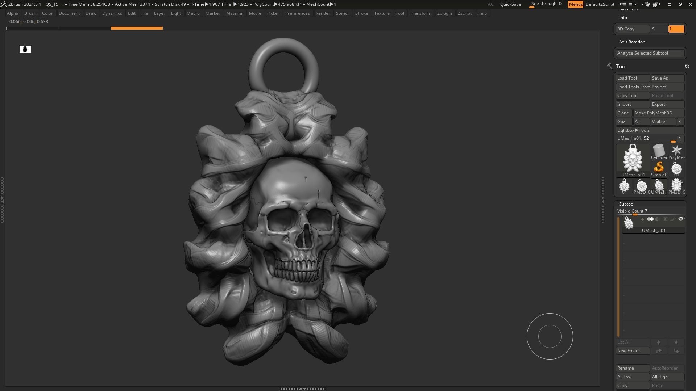This screenshot has width=696, height=391.
Task: Expand the Info section
Action: pyautogui.click(x=623, y=18)
